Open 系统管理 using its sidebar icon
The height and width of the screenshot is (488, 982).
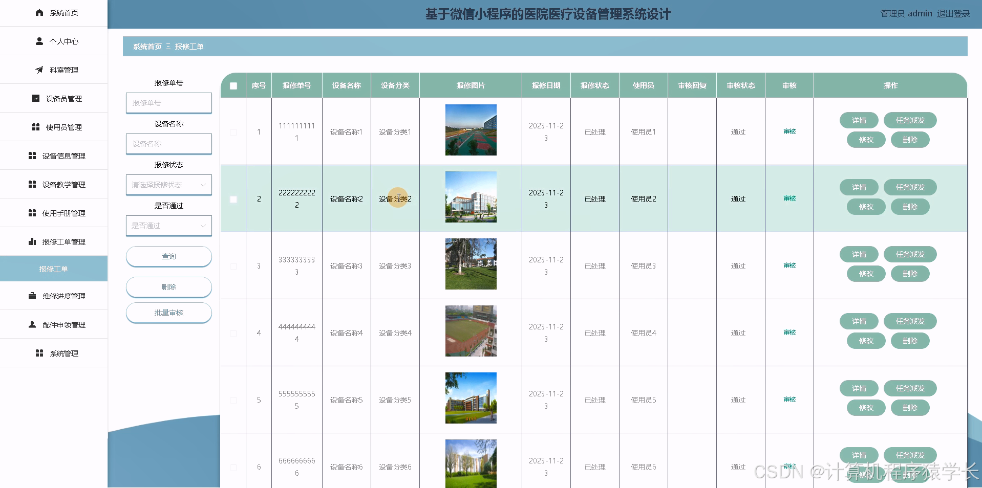coord(38,353)
